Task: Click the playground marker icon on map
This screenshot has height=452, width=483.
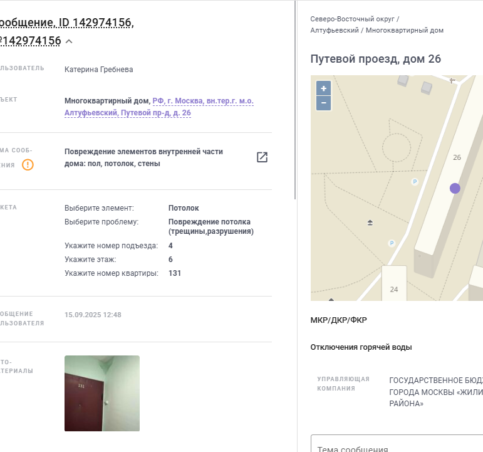Action: (370, 223)
